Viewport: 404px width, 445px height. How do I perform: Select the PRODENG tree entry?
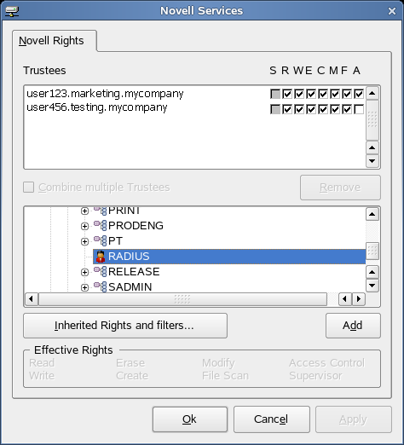click(136, 226)
